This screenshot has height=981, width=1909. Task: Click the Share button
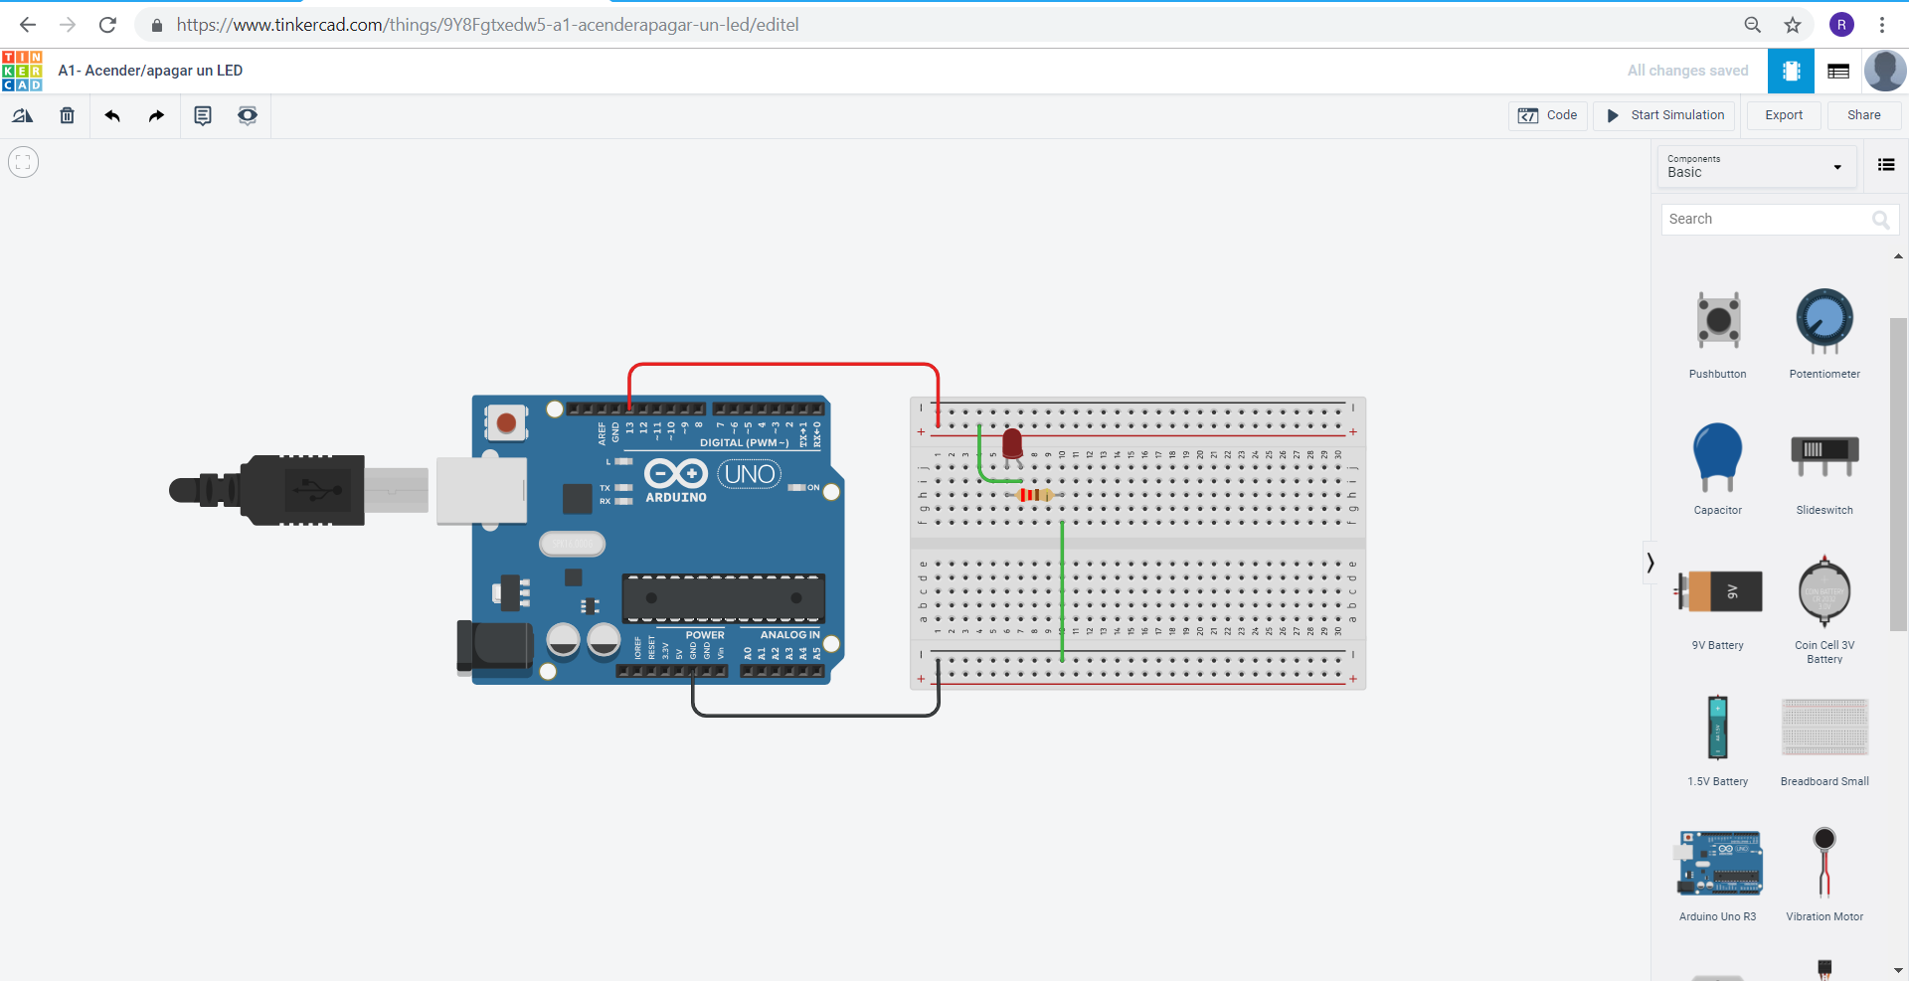pos(1864,115)
